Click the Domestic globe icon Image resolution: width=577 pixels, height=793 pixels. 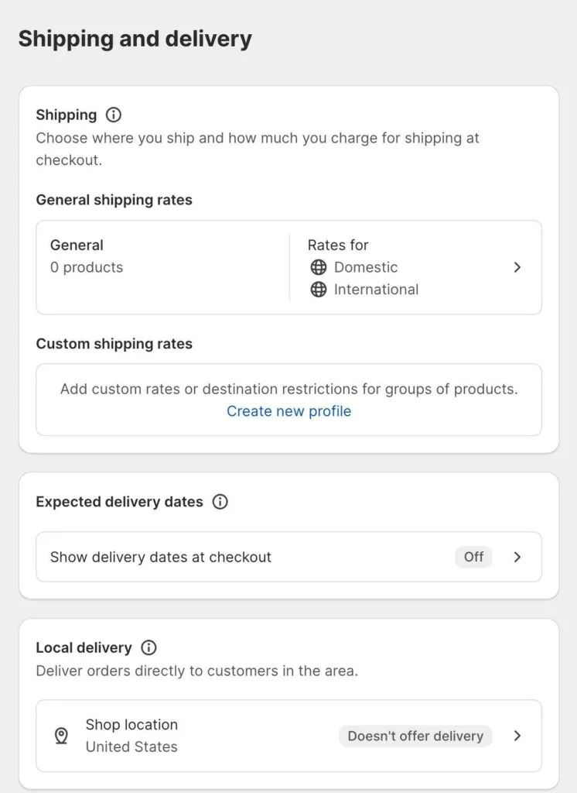318,267
